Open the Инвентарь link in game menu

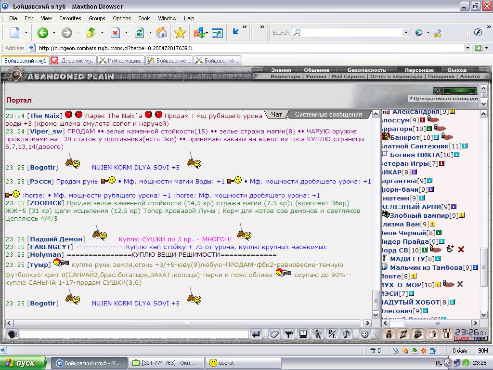pos(285,77)
